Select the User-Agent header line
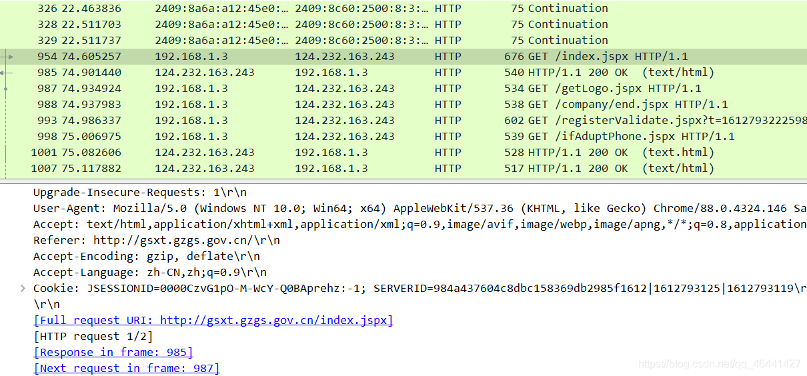The image size is (807, 376). coord(420,209)
